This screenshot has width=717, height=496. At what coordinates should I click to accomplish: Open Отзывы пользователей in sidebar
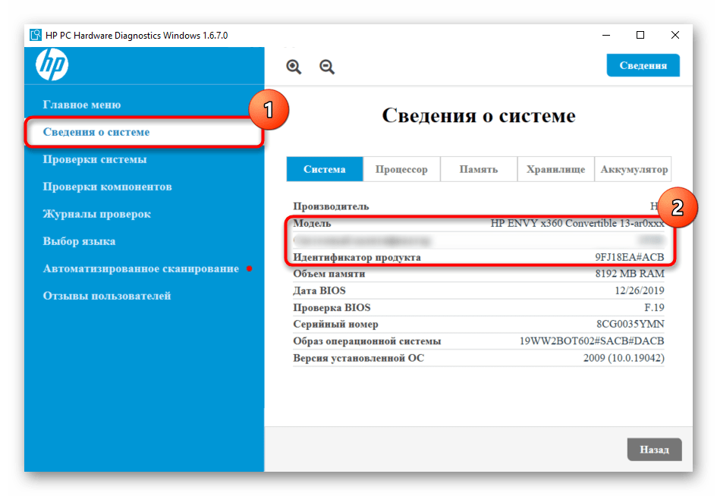107,296
